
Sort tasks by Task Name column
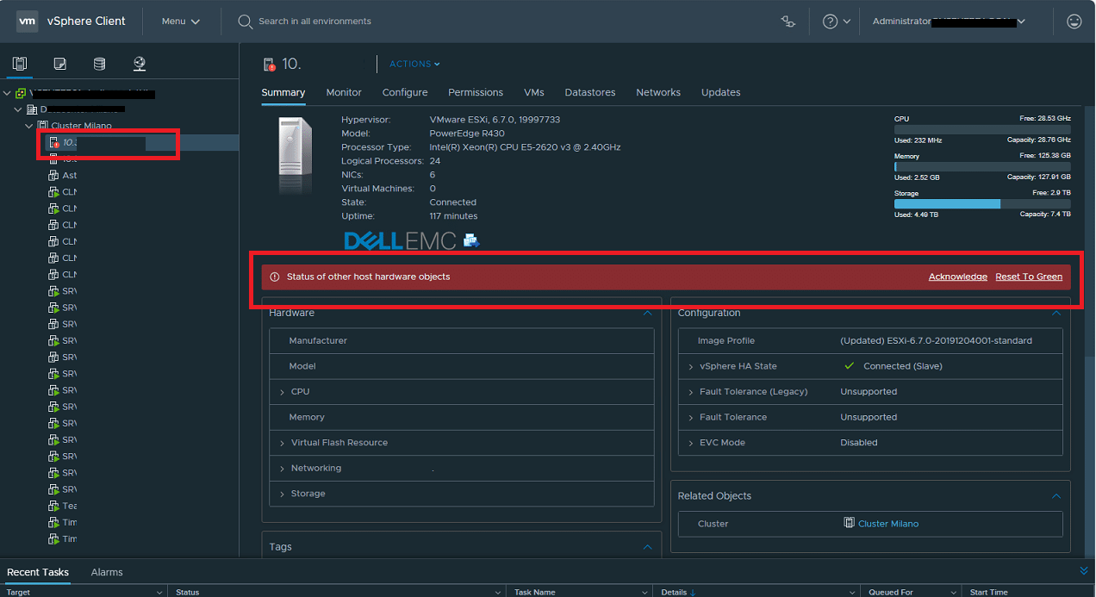click(535, 592)
